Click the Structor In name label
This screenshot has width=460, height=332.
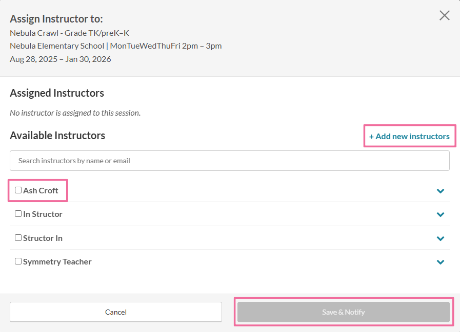(x=43, y=238)
